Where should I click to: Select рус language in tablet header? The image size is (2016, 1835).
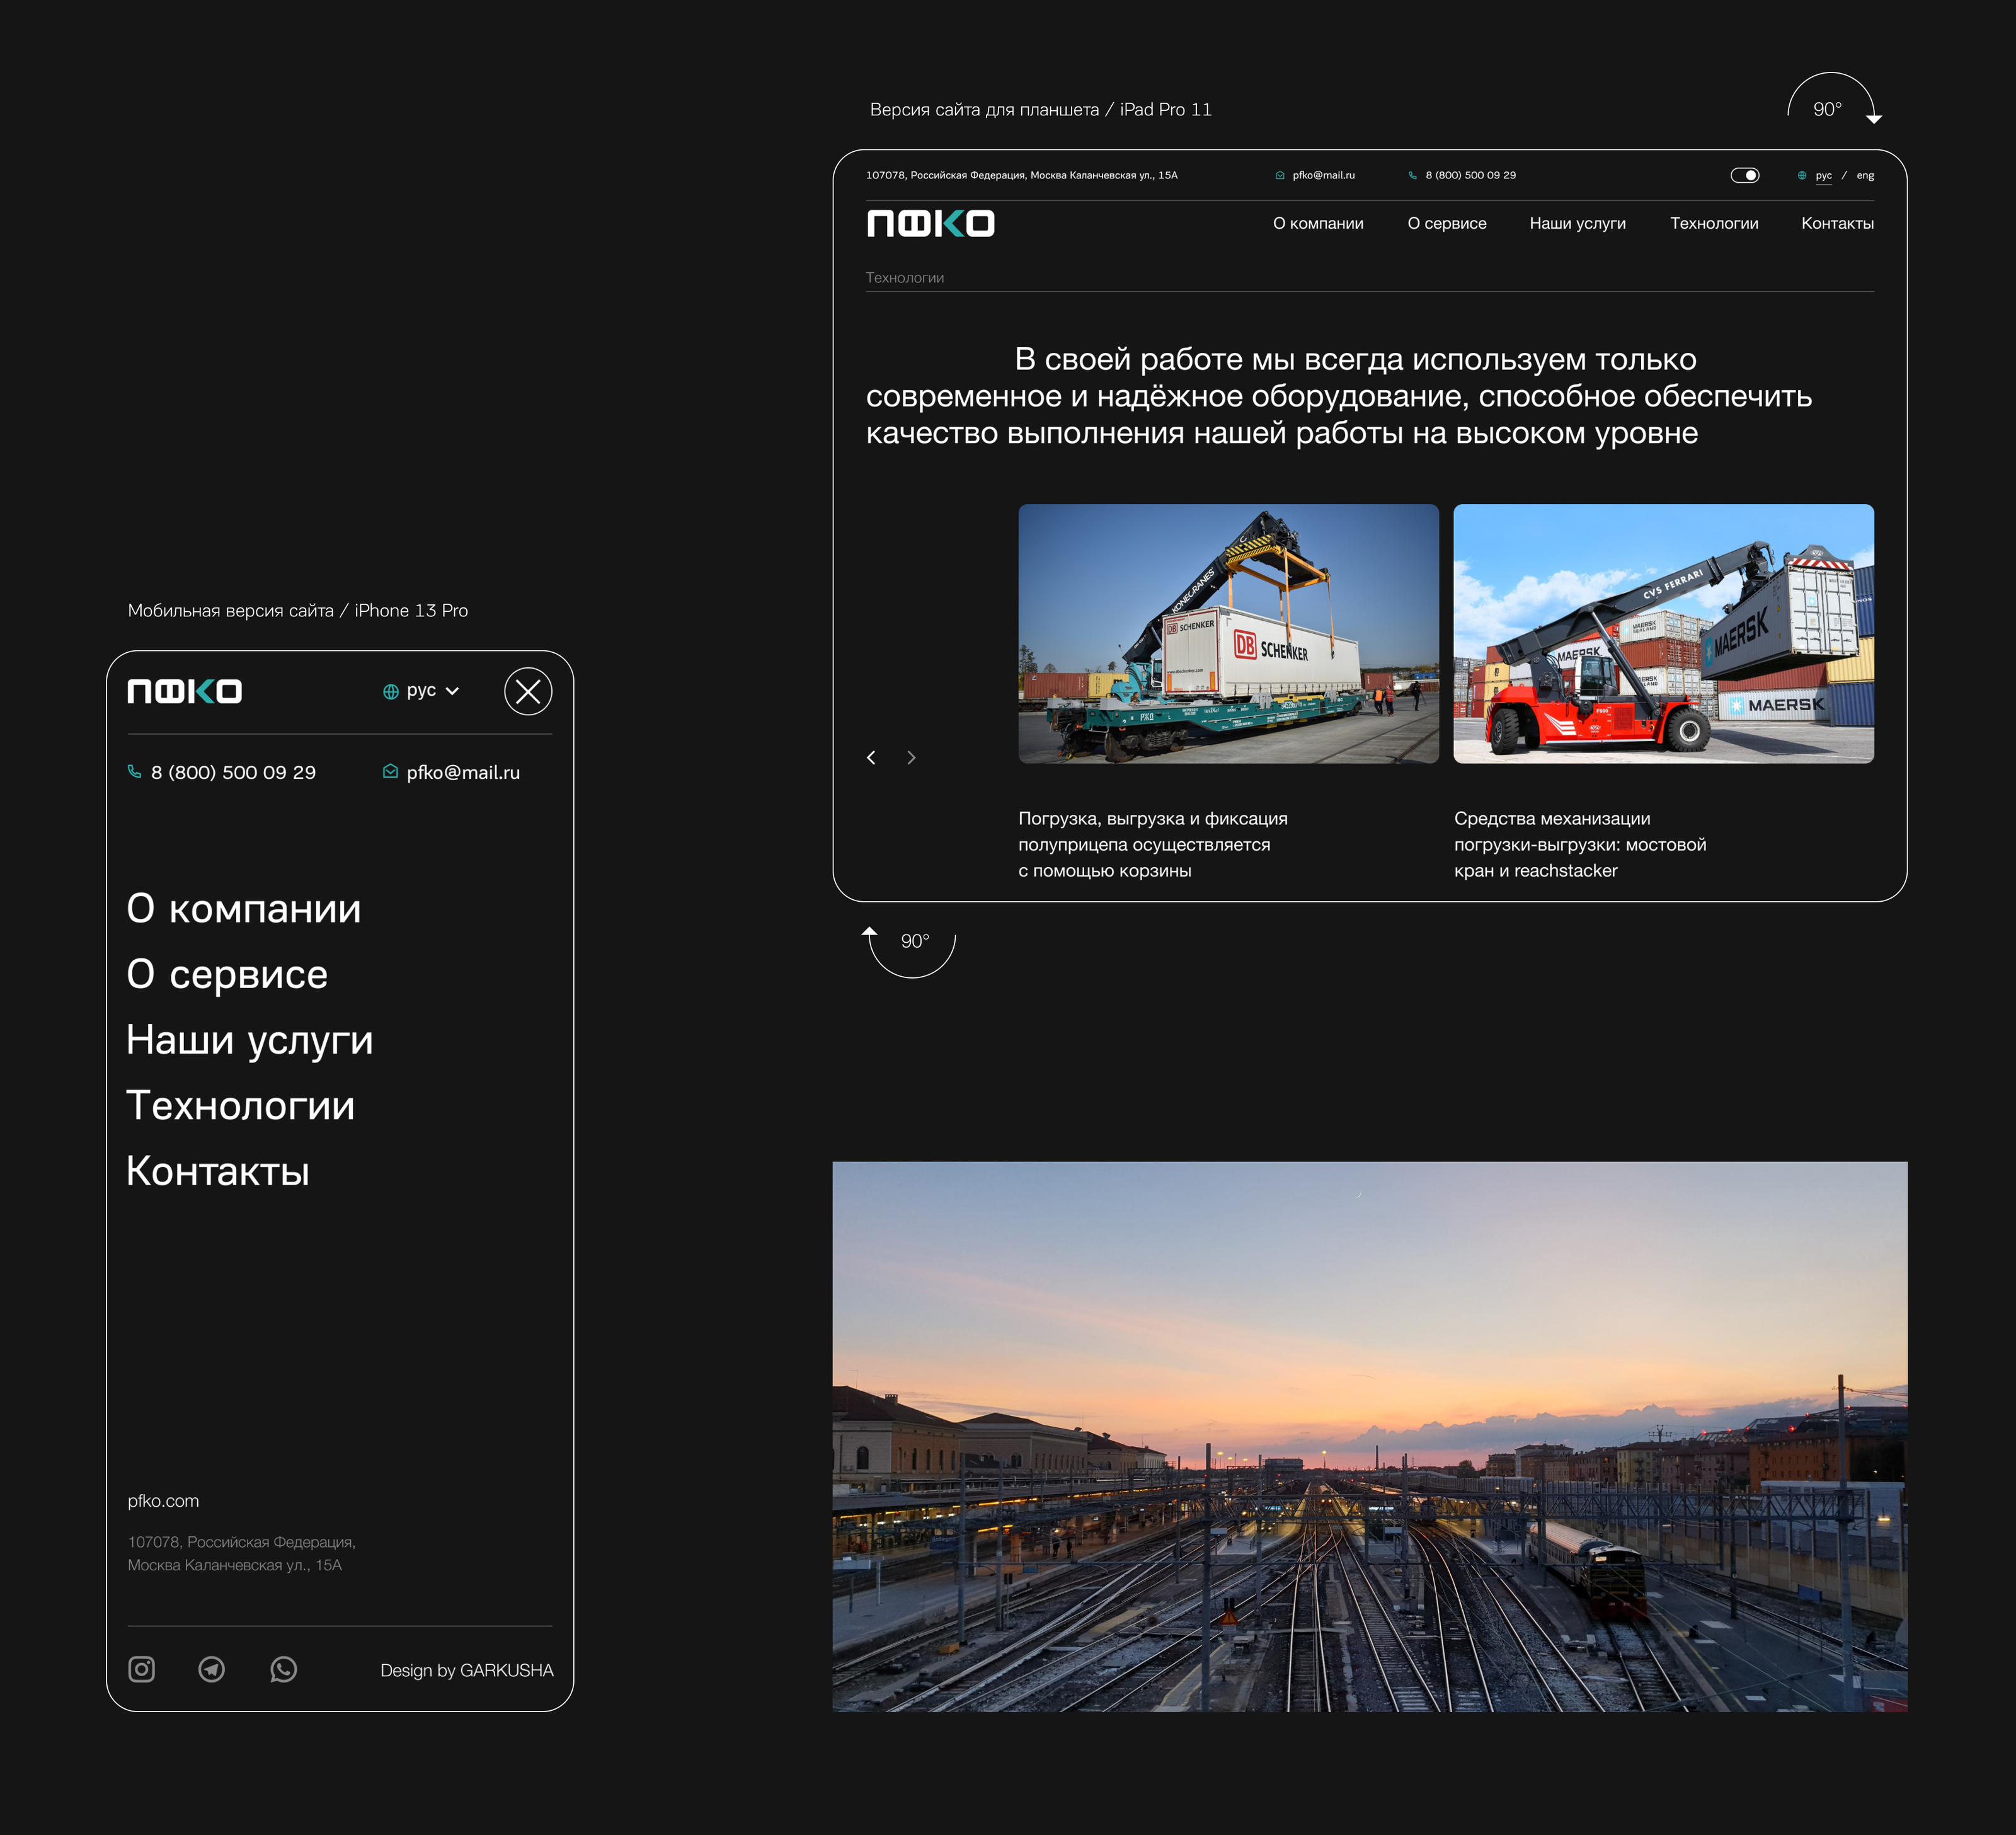[x=1823, y=175]
